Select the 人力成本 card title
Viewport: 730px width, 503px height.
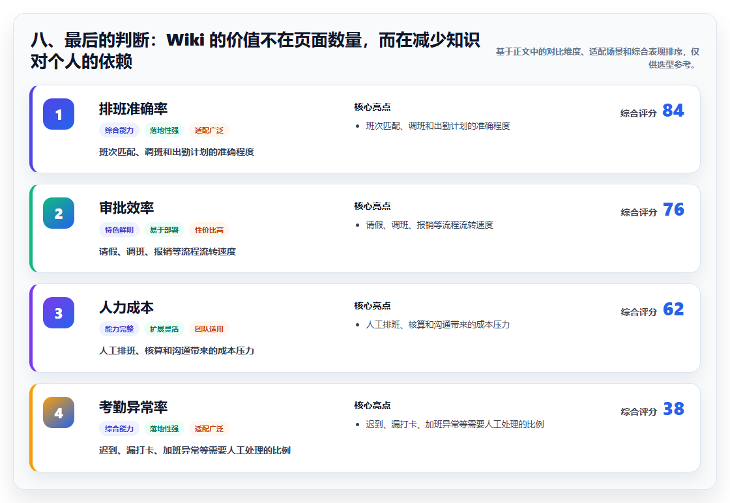click(x=126, y=308)
